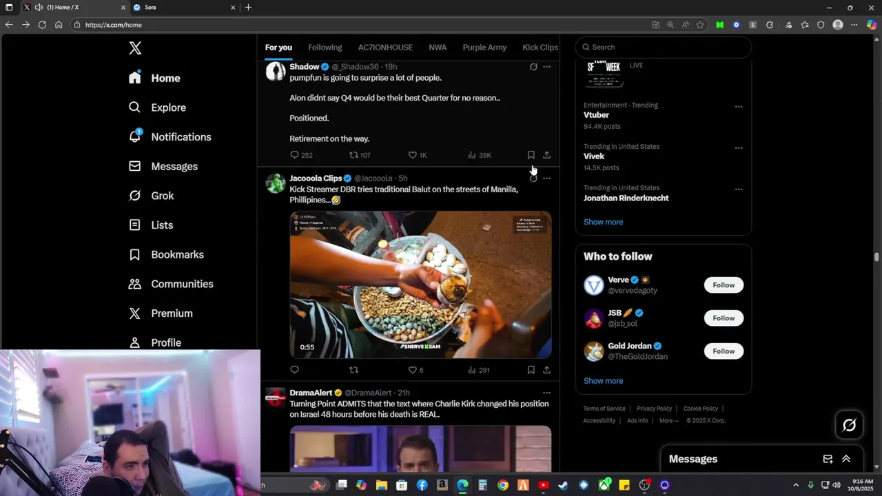Open Premium in the sidebar
Viewport: 882px width, 496px height.
161,313
